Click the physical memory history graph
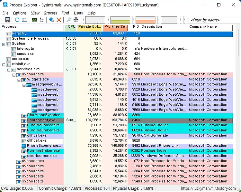The image size is (241, 192). (x=145, y=20)
